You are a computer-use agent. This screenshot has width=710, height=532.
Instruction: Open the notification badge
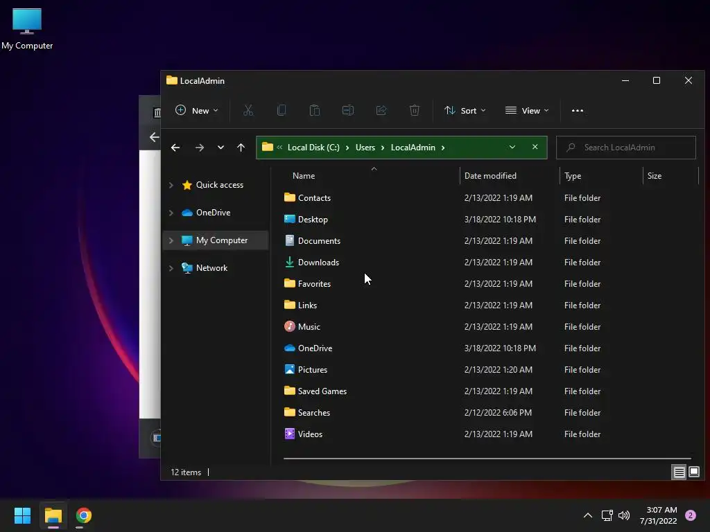[691, 515]
